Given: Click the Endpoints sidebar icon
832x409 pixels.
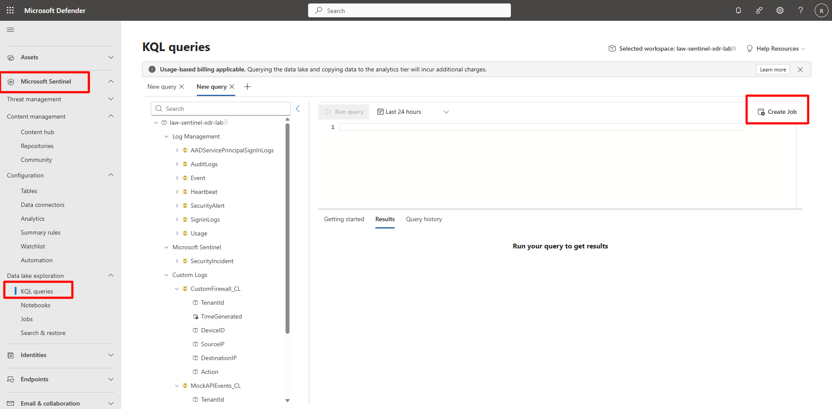Looking at the screenshot, I should point(11,380).
